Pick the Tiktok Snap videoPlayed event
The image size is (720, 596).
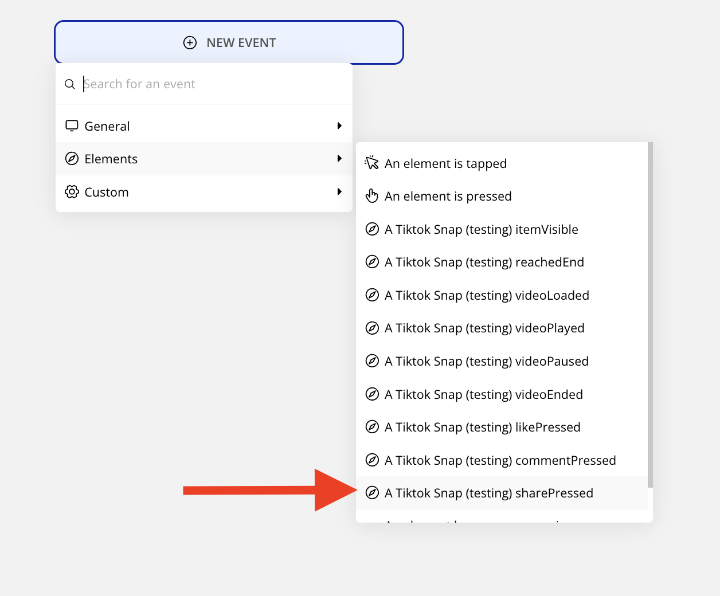(484, 328)
